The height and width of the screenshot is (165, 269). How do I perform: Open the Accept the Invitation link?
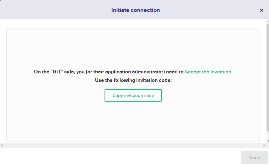(x=208, y=72)
